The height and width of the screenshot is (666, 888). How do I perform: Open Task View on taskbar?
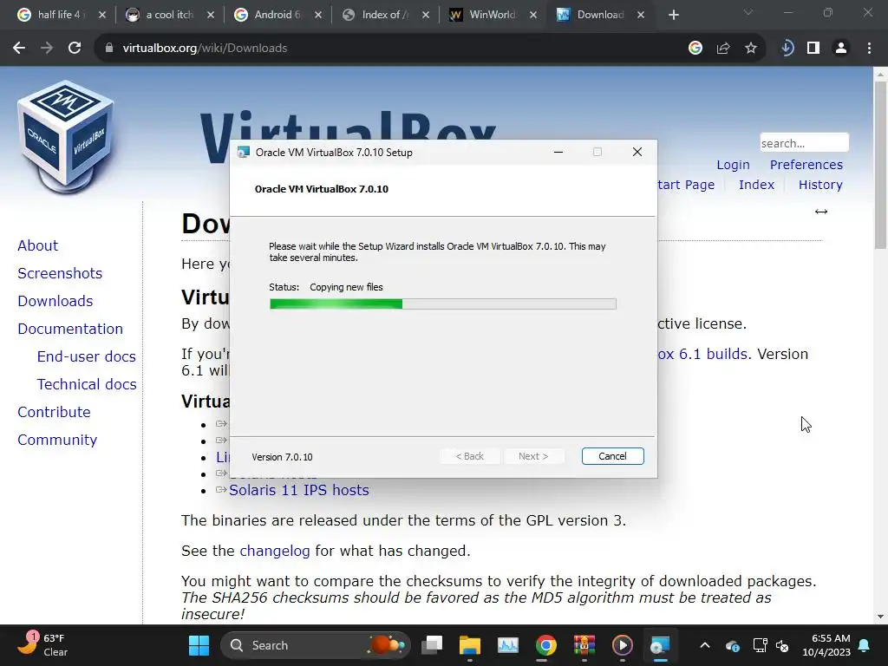(432, 645)
